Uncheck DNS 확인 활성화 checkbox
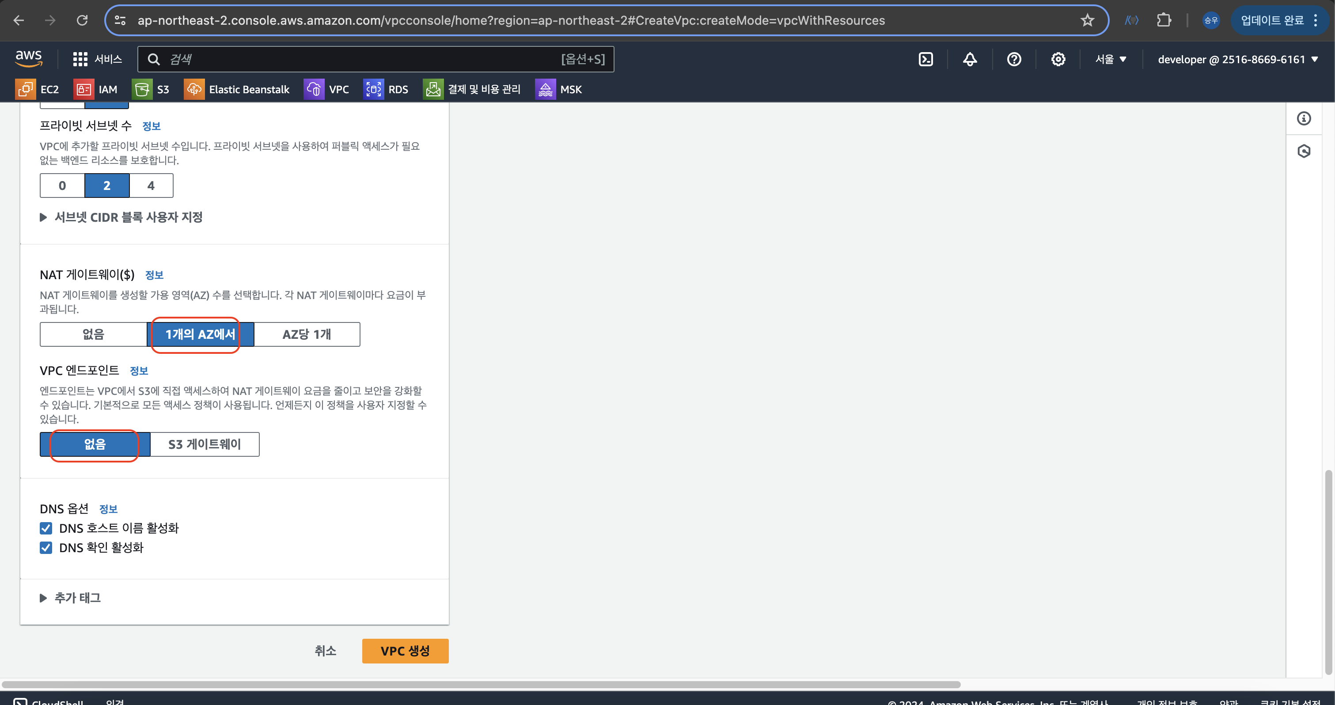This screenshot has height=705, width=1335. click(x=46, y=547)
